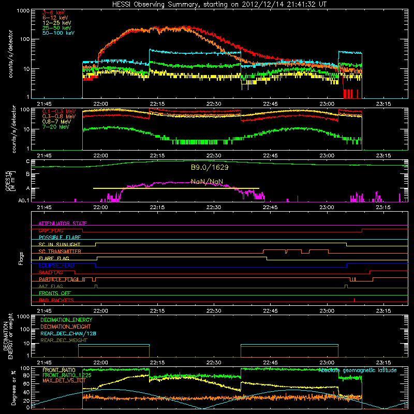Click top panel counts/s/detector axis label
Viewport: 414px width, 414px height.
click(11, 54)
